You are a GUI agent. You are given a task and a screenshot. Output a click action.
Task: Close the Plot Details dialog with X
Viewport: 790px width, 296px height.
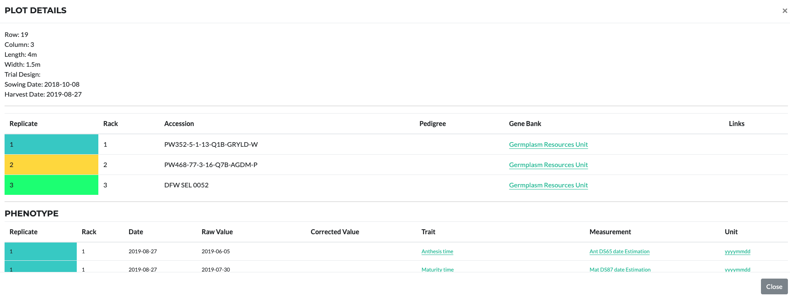(785, 11)
